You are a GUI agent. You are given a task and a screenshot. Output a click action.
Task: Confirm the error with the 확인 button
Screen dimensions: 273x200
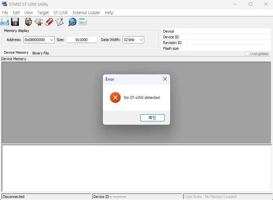coord(152,118)
